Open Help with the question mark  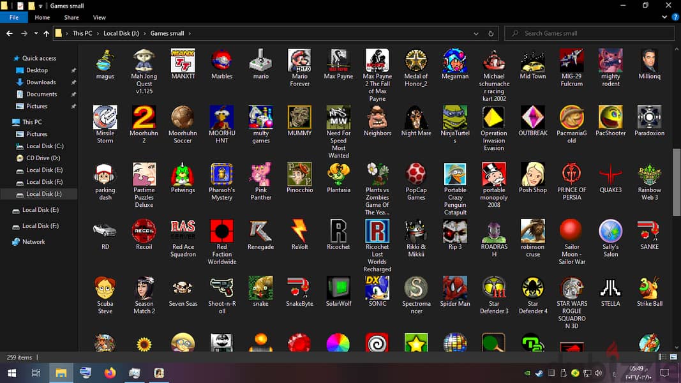tap(675, 17)
